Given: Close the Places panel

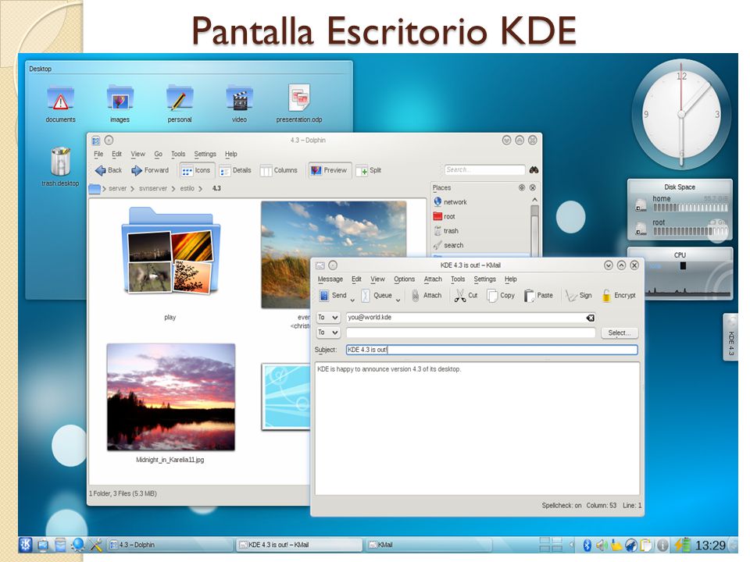Looking at the screenshot, I should [x=532, y=188].
